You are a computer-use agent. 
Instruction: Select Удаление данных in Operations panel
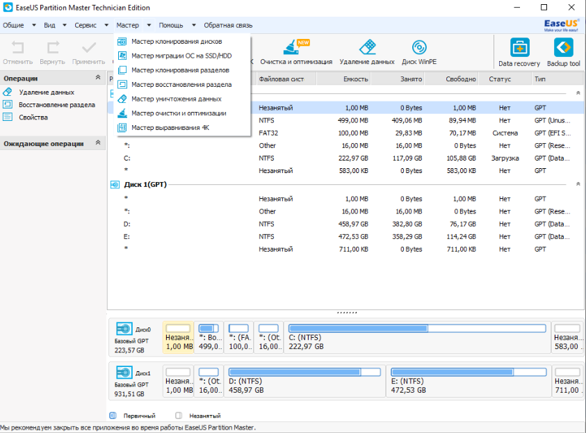47,92
